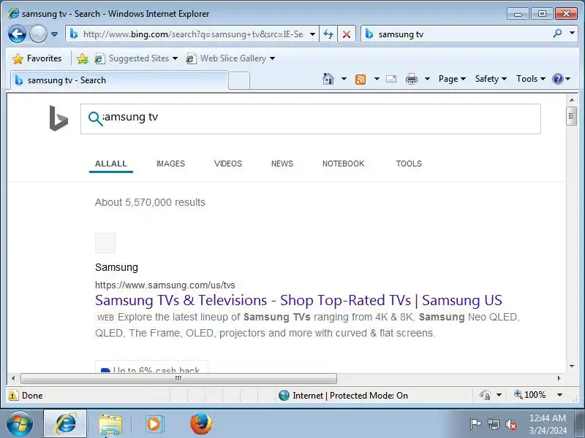Click the warning icon in status bar
Image resolution: width=585 pixels, height=438 pixels.
pos(13,395)
